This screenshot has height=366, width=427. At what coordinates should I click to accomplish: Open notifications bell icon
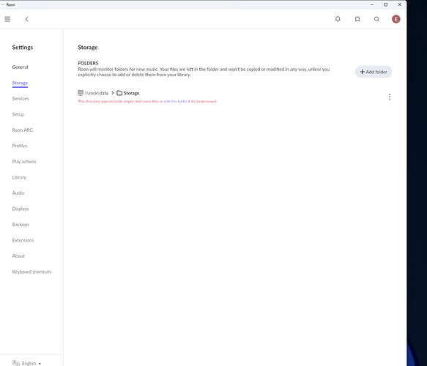pos(338,19)
